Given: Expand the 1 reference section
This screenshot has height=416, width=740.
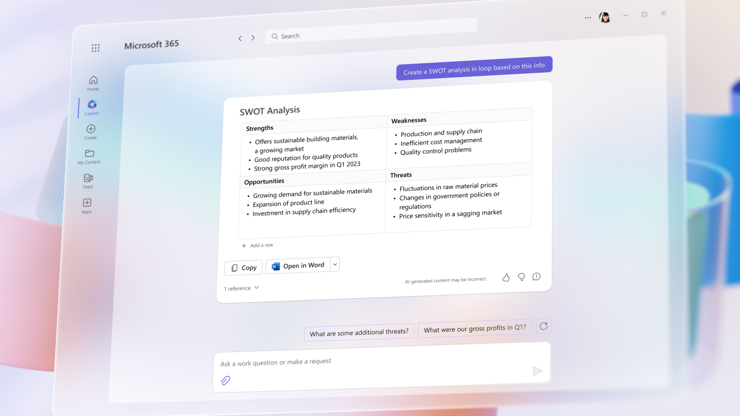Looking at the screenshot, I should (x=242, y=288).
